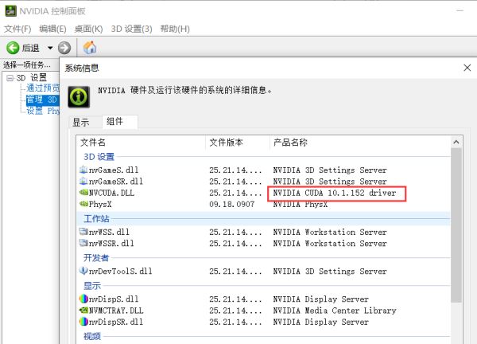Click the 视频 group header
The width and height of the screenshot is (477, 344).
92,336
